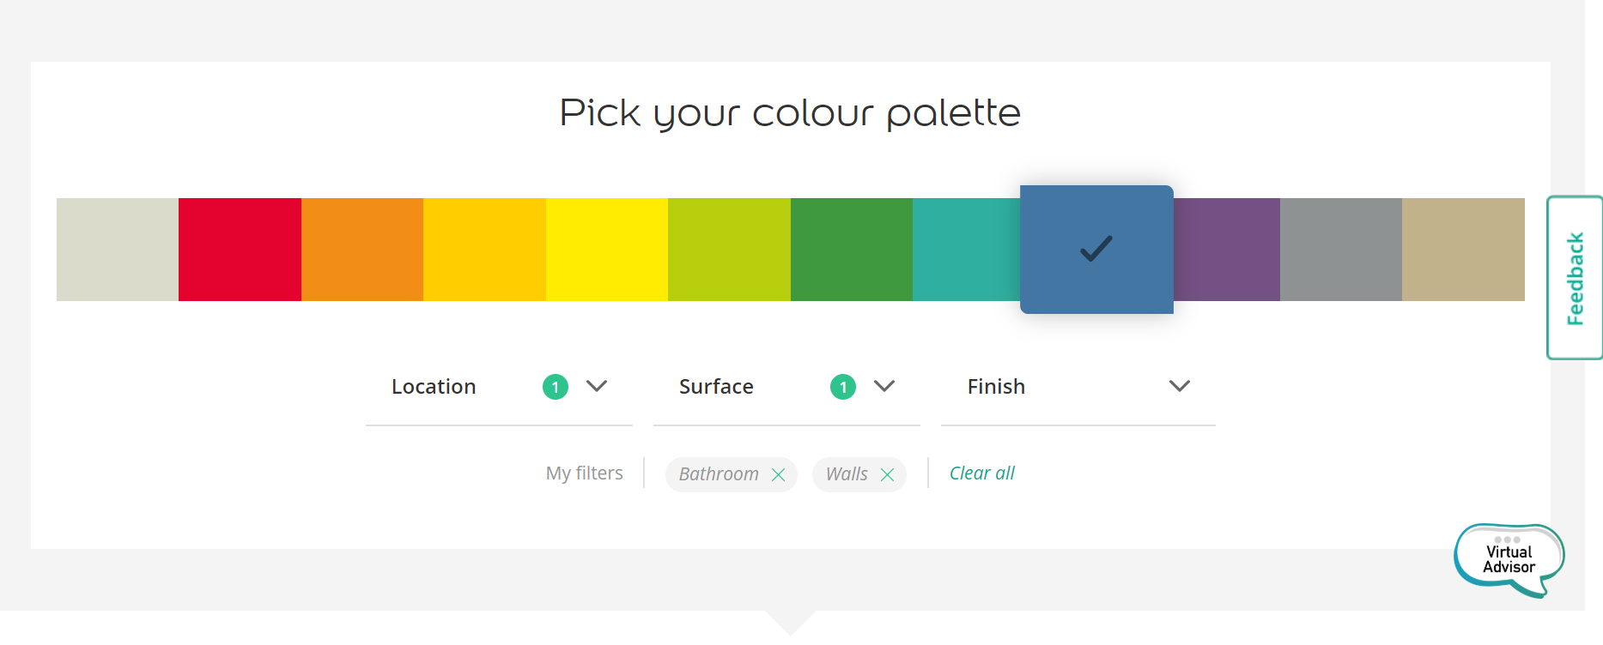Pick the bright yellow colour swatch
The image size is (1603, 645).
point(607,250)
